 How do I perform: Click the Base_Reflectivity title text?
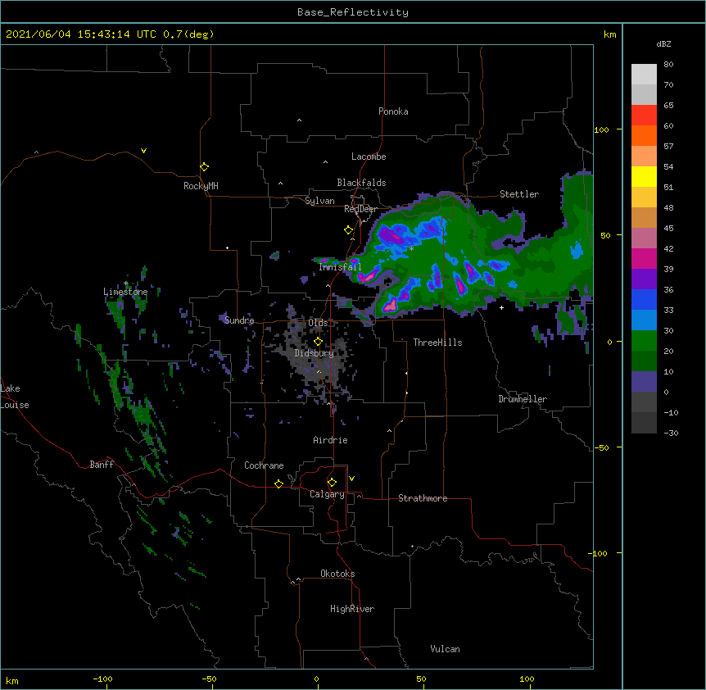pyautogui.click(x=353, y=12)
